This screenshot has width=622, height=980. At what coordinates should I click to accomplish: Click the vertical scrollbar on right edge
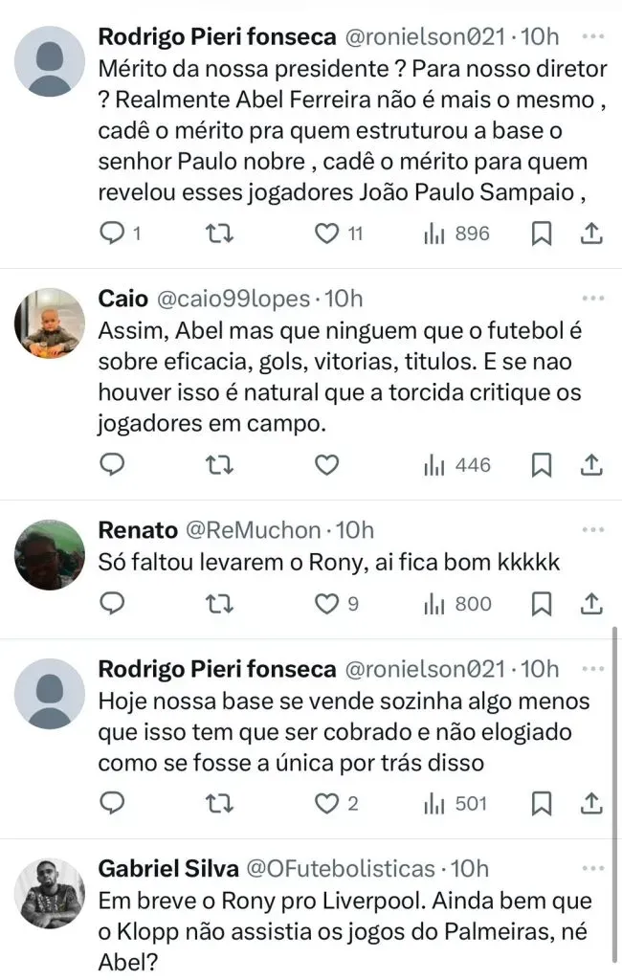[615, 794]
